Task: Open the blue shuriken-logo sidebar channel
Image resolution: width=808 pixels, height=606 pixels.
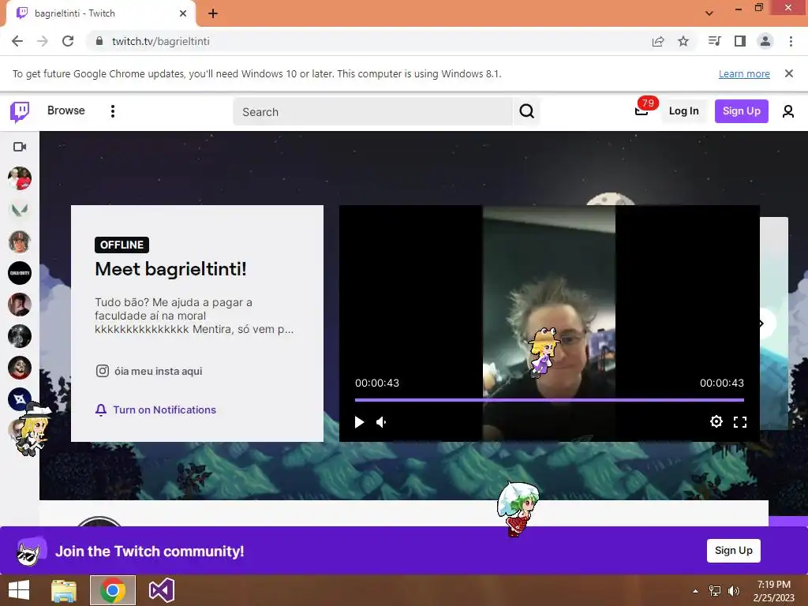Action: [x=20, y=399]
